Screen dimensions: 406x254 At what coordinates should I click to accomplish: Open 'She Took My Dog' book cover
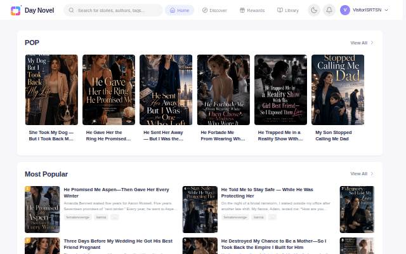pyautogui.click(x=51, y=90)
